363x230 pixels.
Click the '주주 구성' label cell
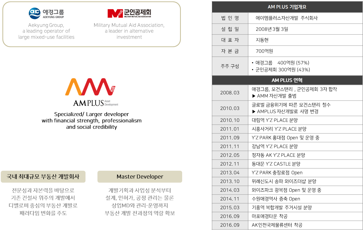coord(230,66)
